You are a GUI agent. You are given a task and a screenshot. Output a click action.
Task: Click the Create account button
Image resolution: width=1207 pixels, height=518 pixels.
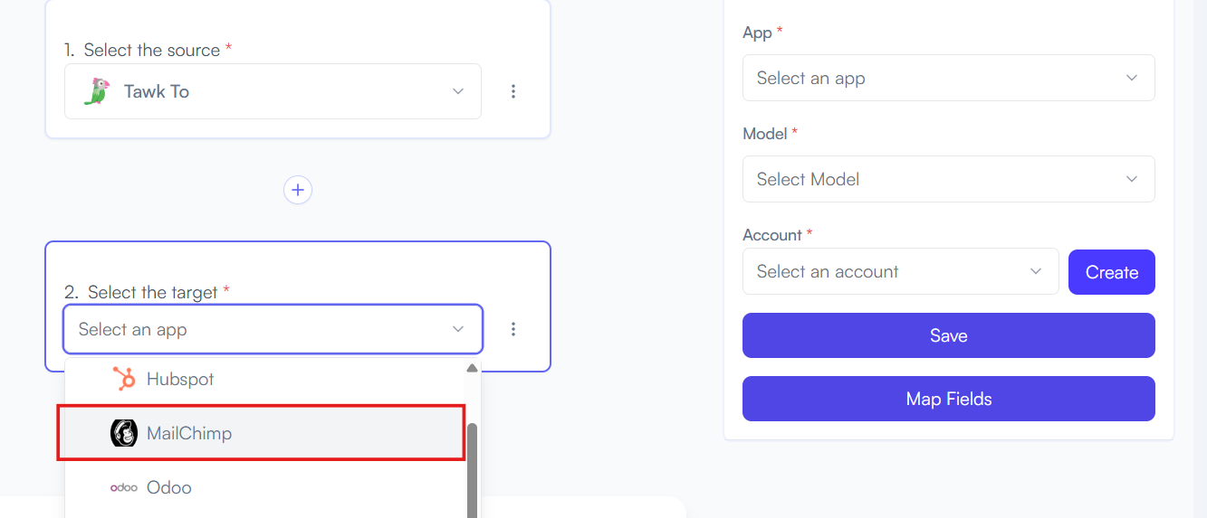click(x=1111, y=272)
